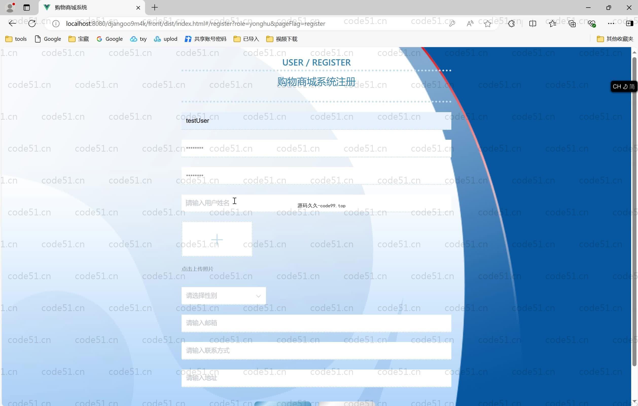Open a new tab with plus button
Viewport: 638px width, 406px height.
click(155, 7)
